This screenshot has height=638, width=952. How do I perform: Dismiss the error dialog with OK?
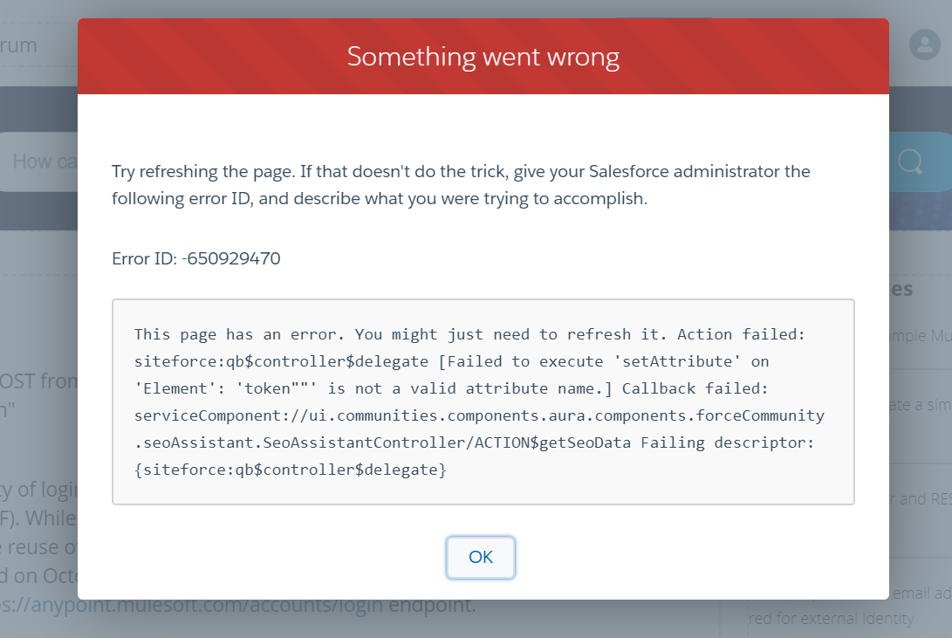click(x=480, y=557)
